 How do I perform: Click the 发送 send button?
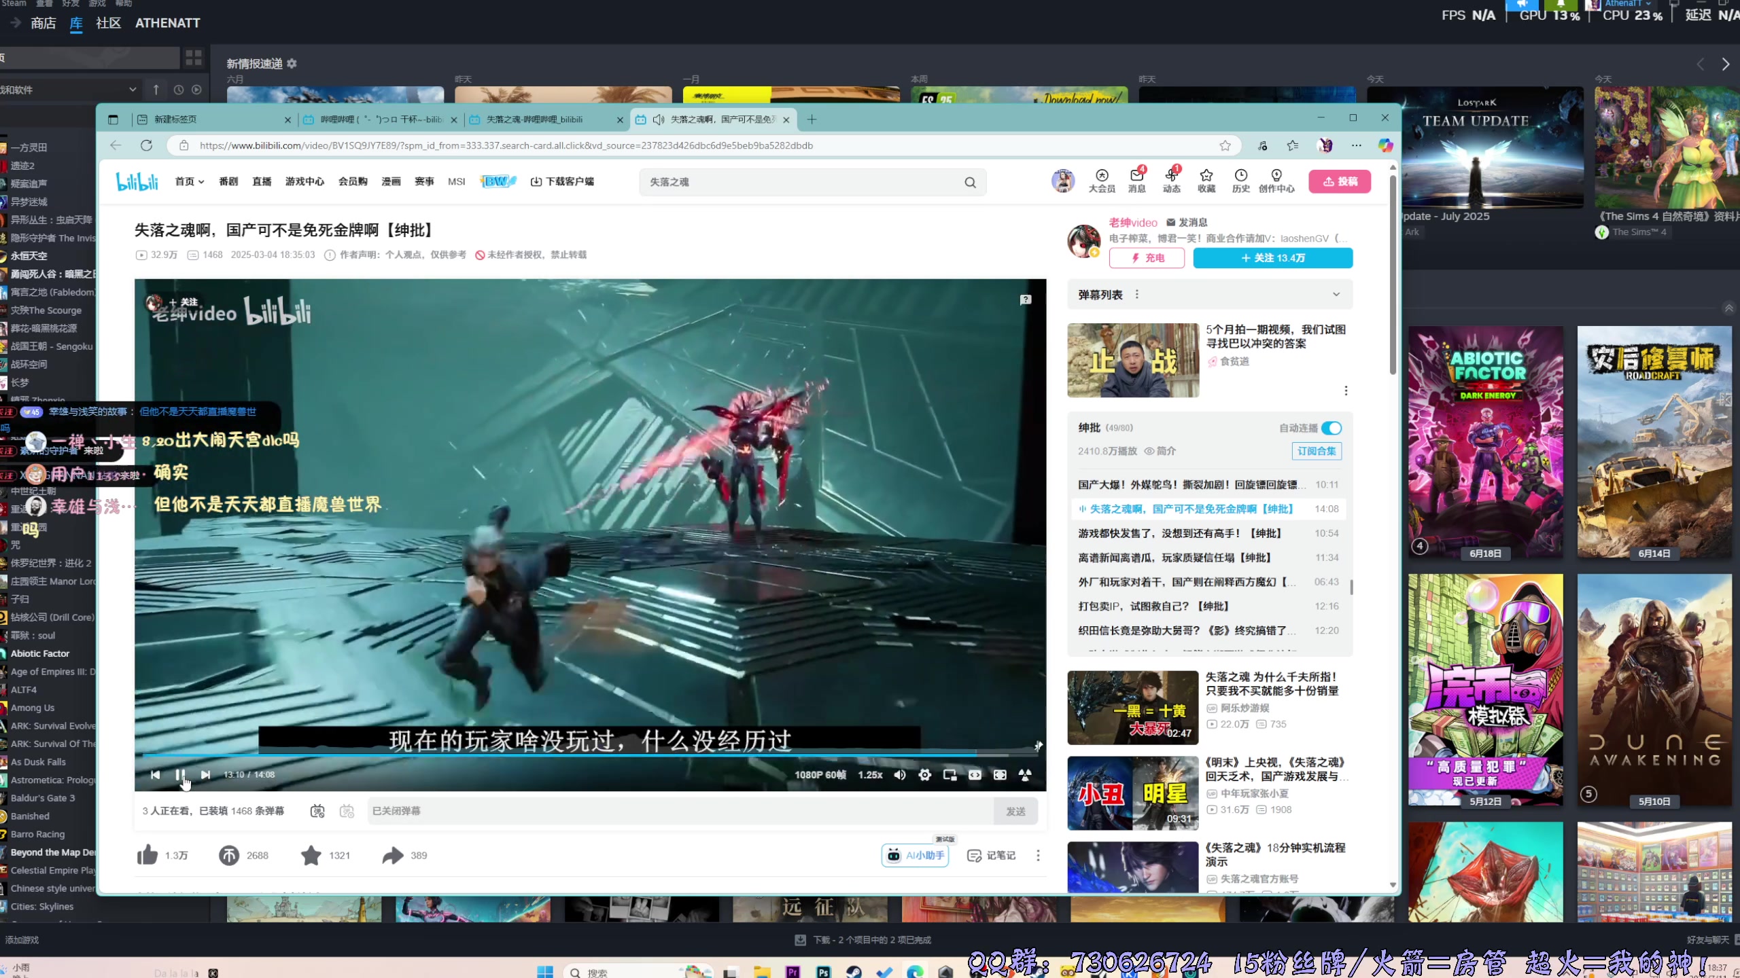click(1015, 811)
